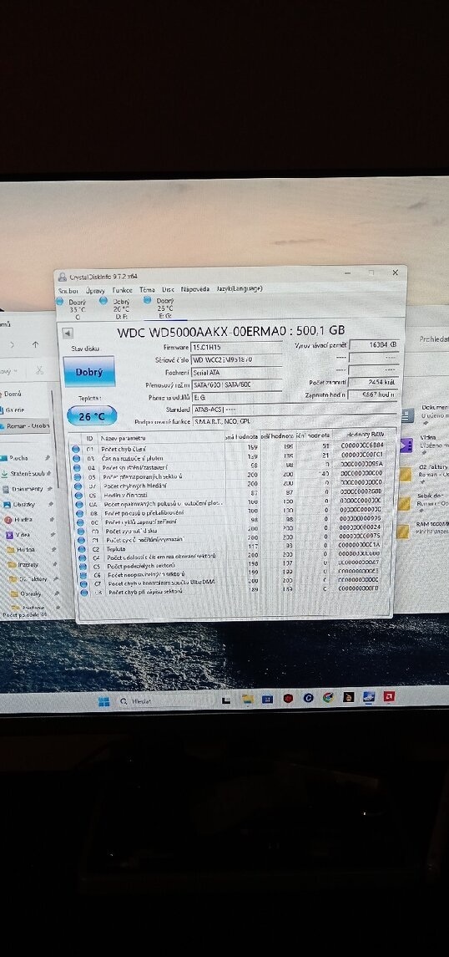Viewport: 449px width, 957px height.
Task: Click status icon of Počet spuštění/zastavení row
Action: tap(76, 467)
